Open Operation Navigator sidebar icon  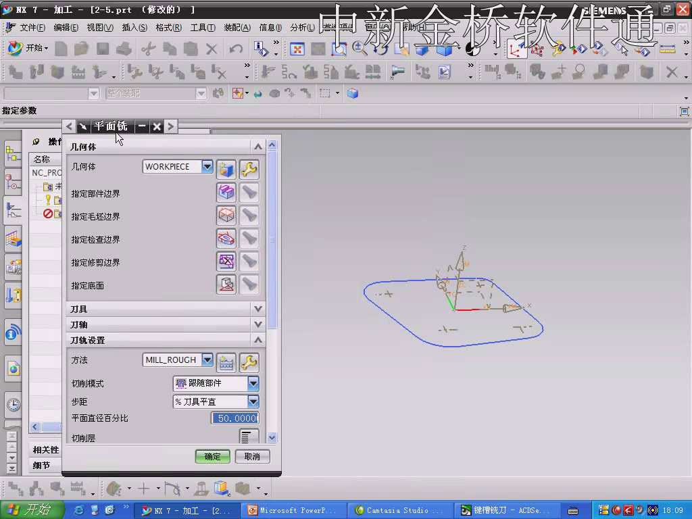(14, 211)
